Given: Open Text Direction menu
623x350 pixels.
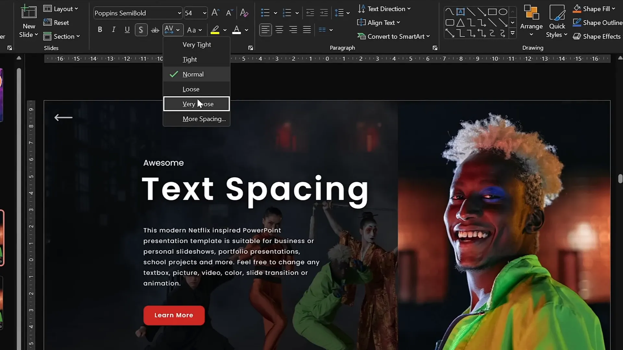Looking at the screenshot, I should pyautogui.click(x=384, y=9).
